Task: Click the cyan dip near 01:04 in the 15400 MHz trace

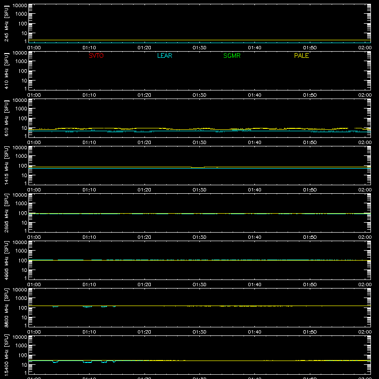Action: (55, 361)
